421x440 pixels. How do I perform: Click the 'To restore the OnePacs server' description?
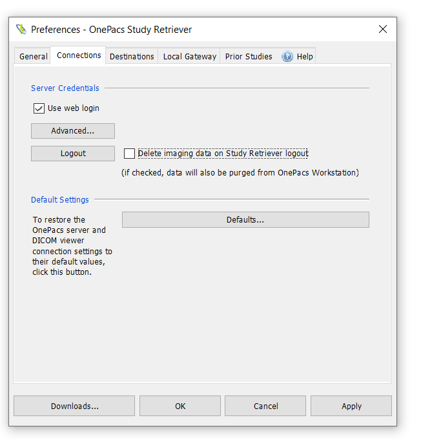pos(72,246)
